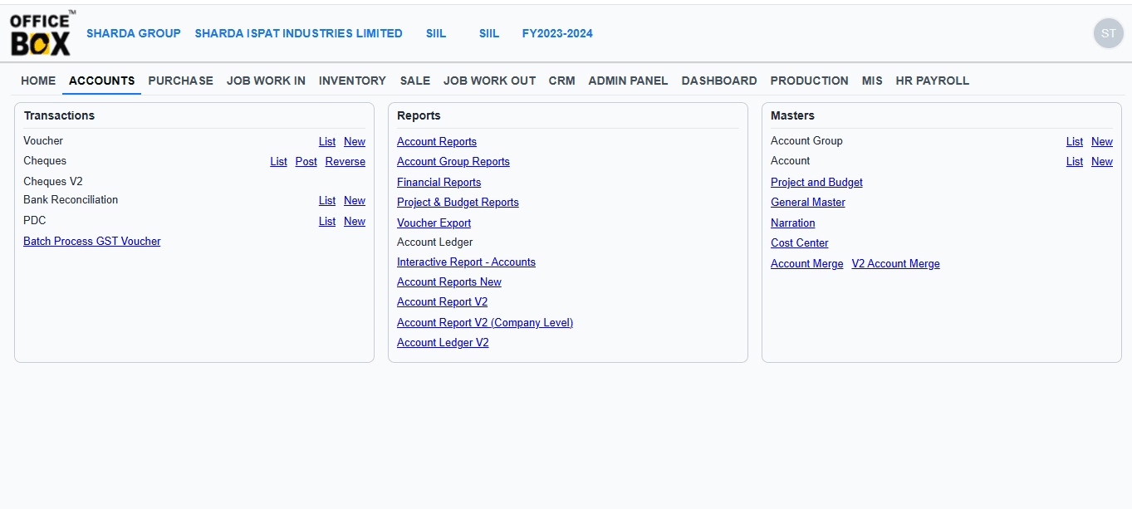Open General Master
Viewport: 1132px width, 509px height.
click(808, 203)
